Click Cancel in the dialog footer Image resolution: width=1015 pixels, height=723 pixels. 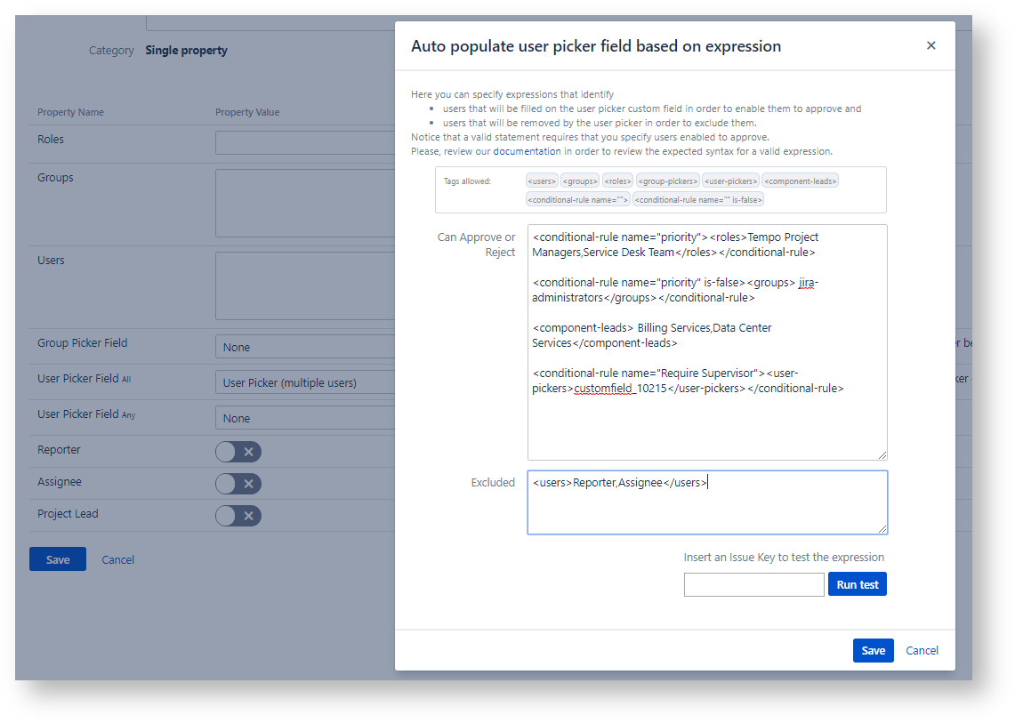coord(922,650)
